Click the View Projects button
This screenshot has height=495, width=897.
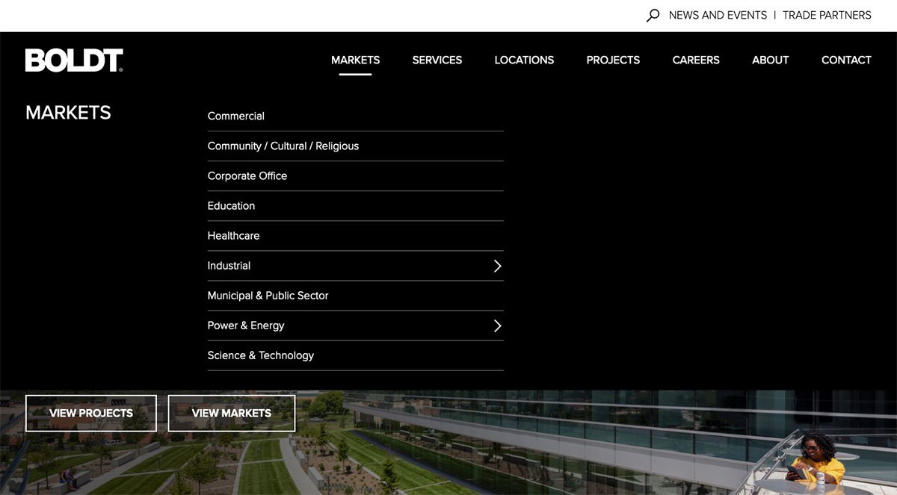(91, 413)
